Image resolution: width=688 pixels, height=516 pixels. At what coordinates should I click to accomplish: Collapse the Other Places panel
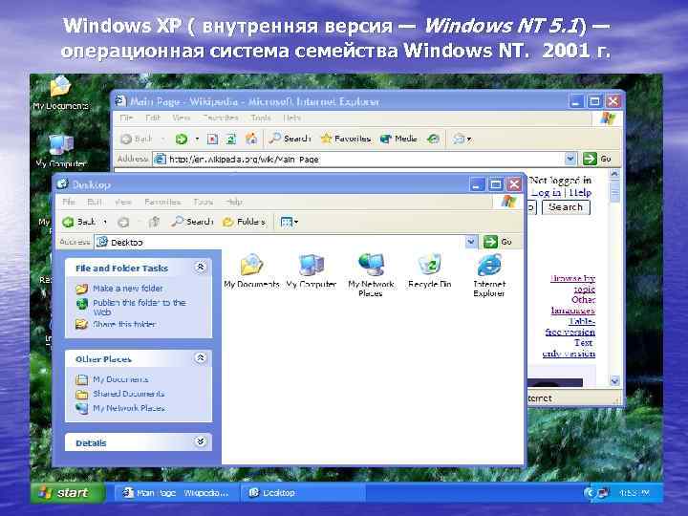[x=201, y=358]
